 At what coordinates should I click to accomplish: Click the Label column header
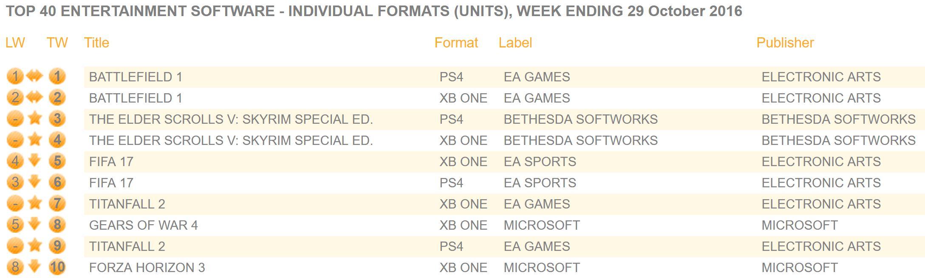click(x=515, y=43)
